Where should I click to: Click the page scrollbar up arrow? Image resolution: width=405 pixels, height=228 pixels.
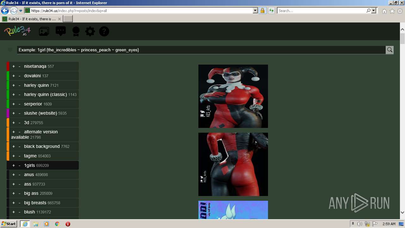pyautogui.click(x=402, y=29)
